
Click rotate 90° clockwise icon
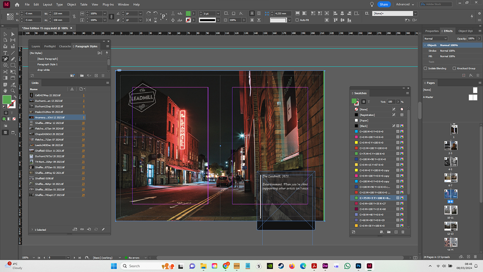point(149,13)
